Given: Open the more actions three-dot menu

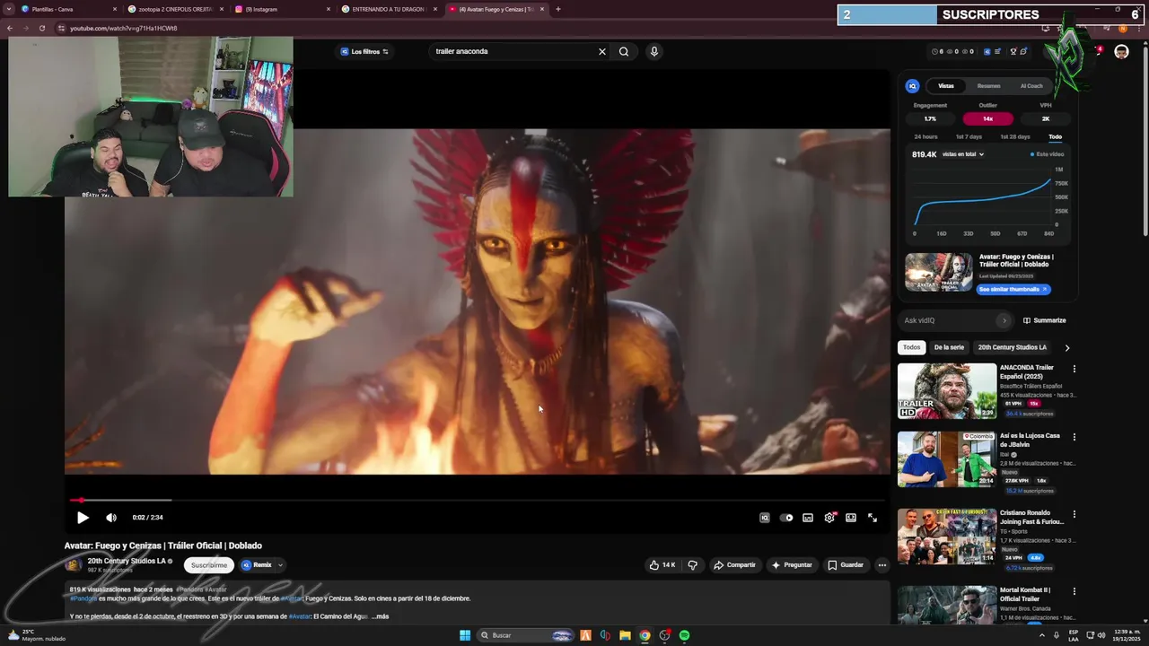Looking at the screenshot, I should 882,565.
